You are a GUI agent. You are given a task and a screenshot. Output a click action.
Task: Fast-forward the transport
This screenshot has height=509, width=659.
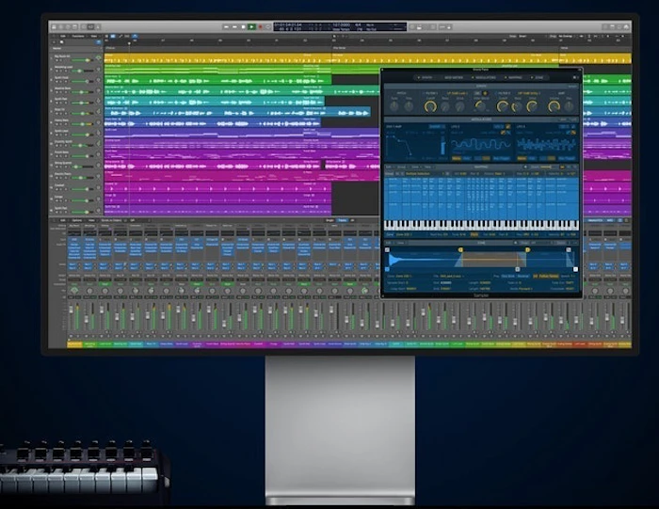pyautogui.click(x=235, y=27)
